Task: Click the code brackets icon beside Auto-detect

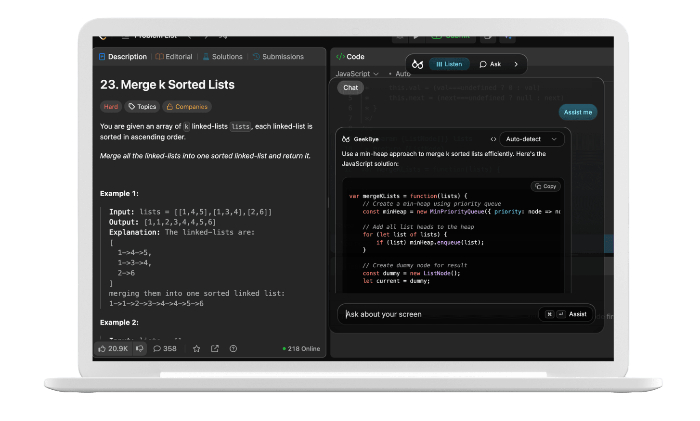Action: pyautogui.click(x=493, y=139)
